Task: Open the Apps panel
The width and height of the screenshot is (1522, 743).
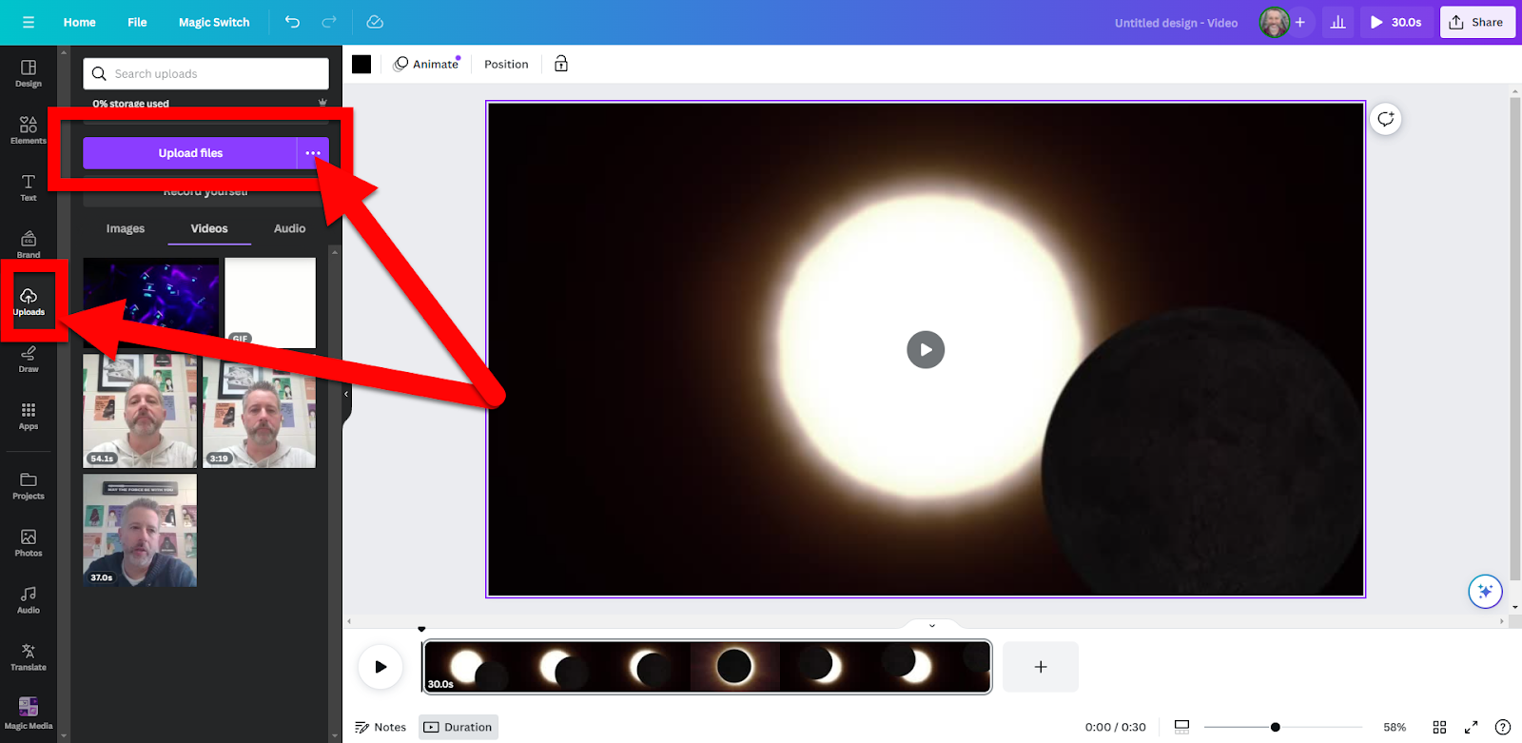Action: [x=29, y=416]
